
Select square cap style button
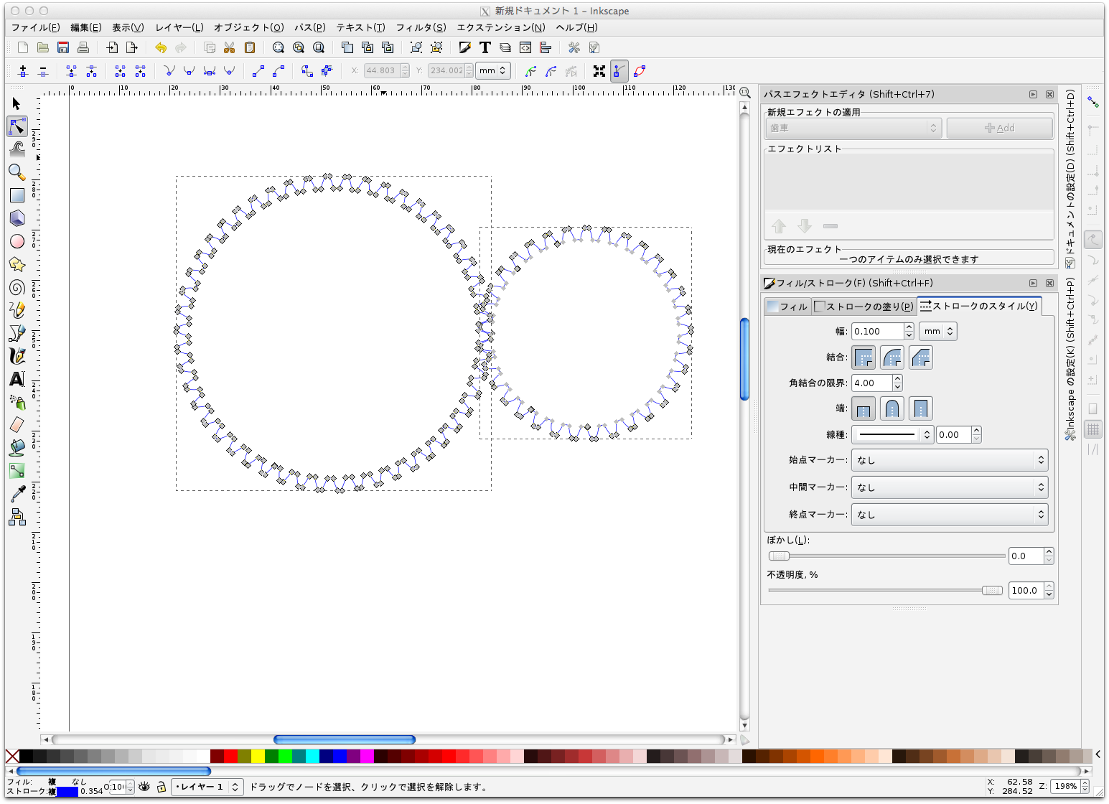click(921, 408)
